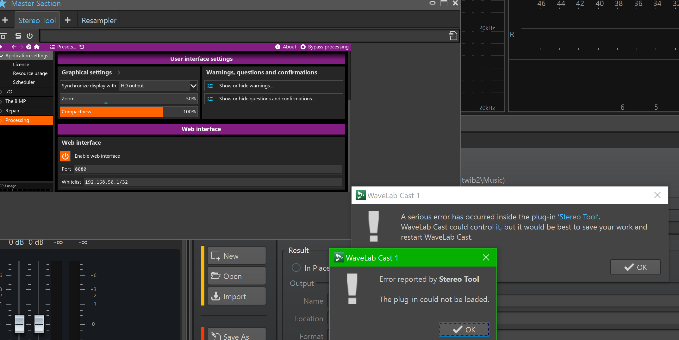Add plug-in slot between Stereo Tool and Resampler
Screen dimensions: 679x340
[68, 20]
